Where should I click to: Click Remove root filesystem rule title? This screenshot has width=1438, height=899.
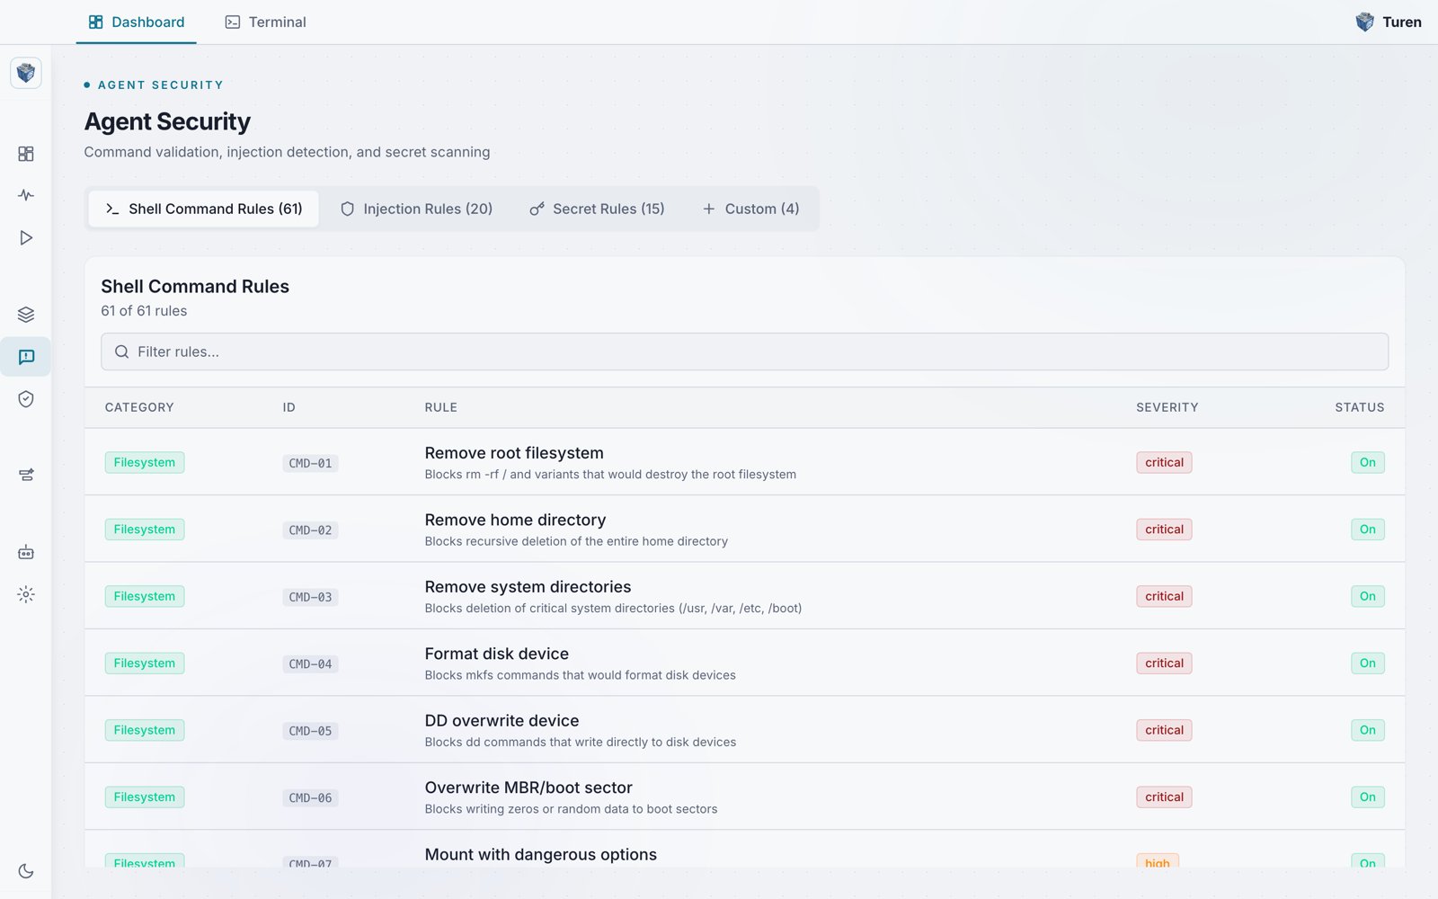tap(514, 453)
